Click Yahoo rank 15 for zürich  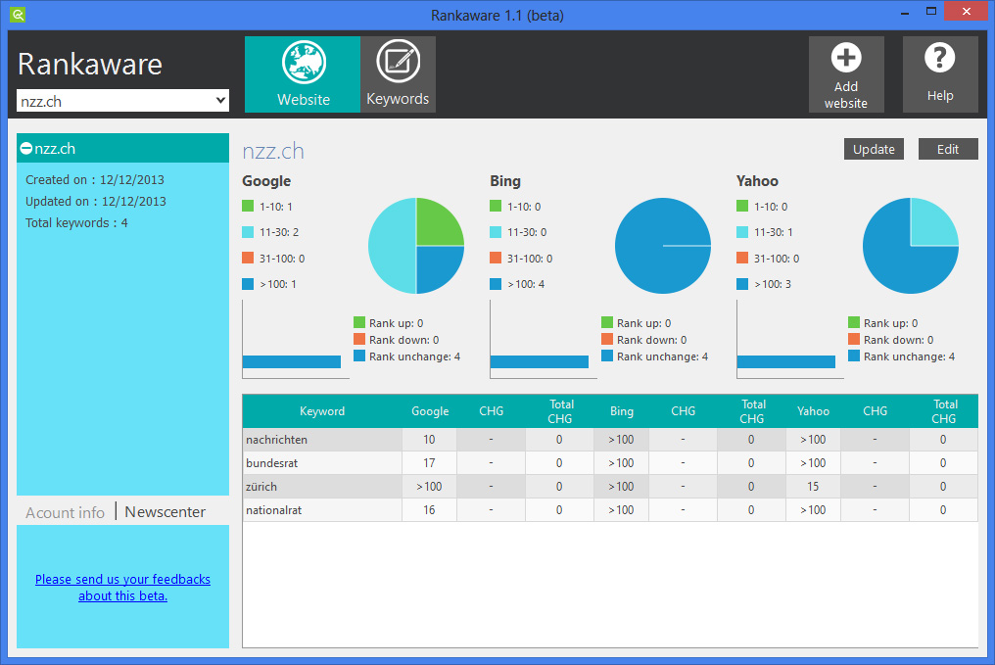pos(813,486)
